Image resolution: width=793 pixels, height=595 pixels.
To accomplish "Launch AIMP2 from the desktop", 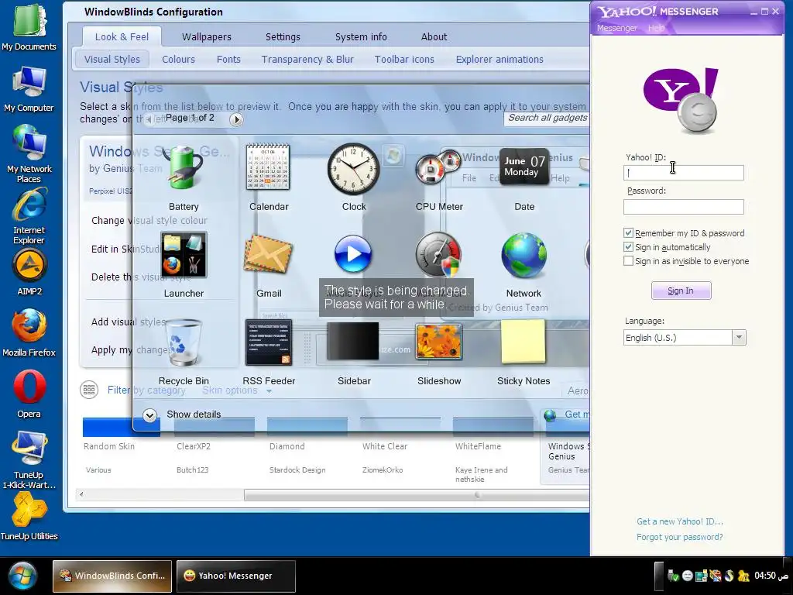I will 29,273.
